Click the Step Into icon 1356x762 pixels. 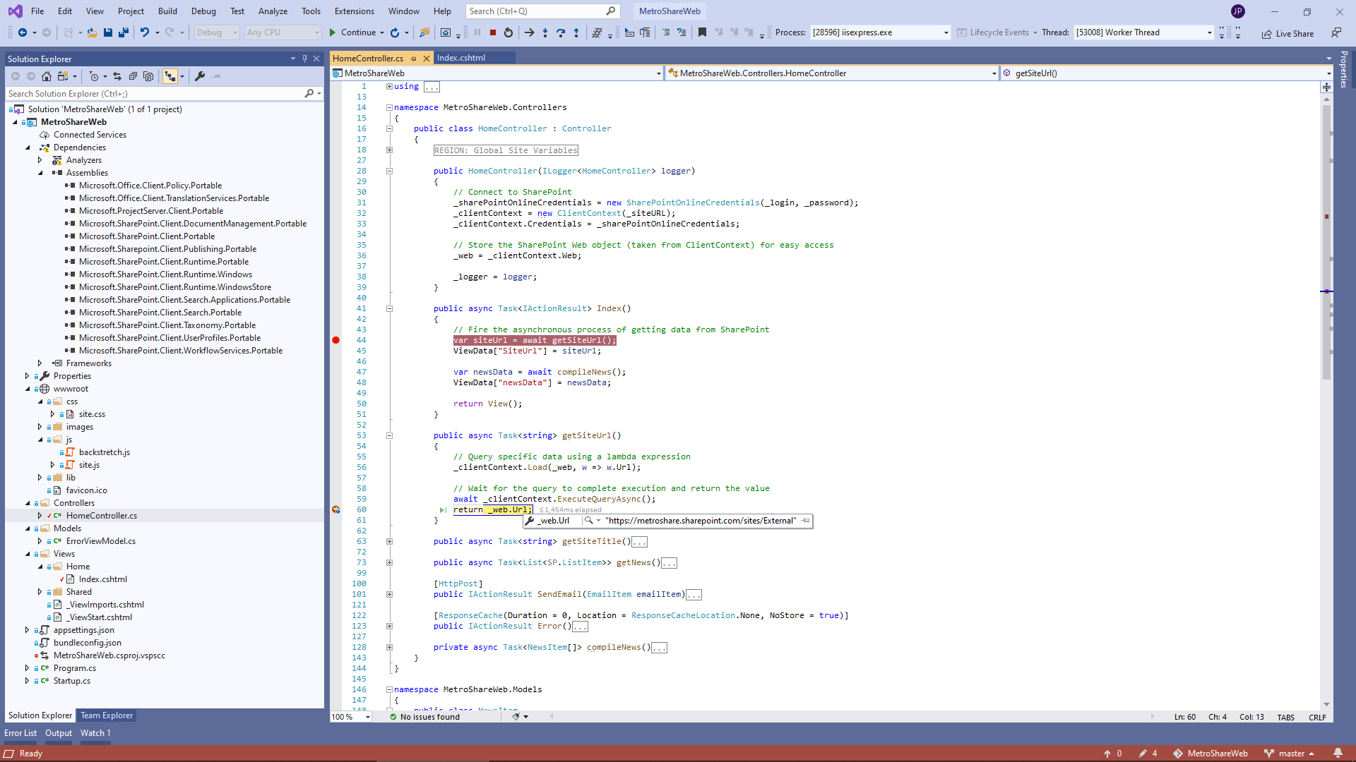(x=545, y=32)
